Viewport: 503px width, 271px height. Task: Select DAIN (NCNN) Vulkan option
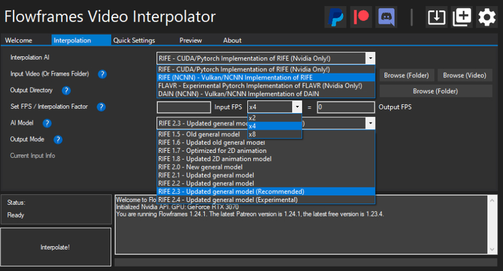[x=266, y=94]
